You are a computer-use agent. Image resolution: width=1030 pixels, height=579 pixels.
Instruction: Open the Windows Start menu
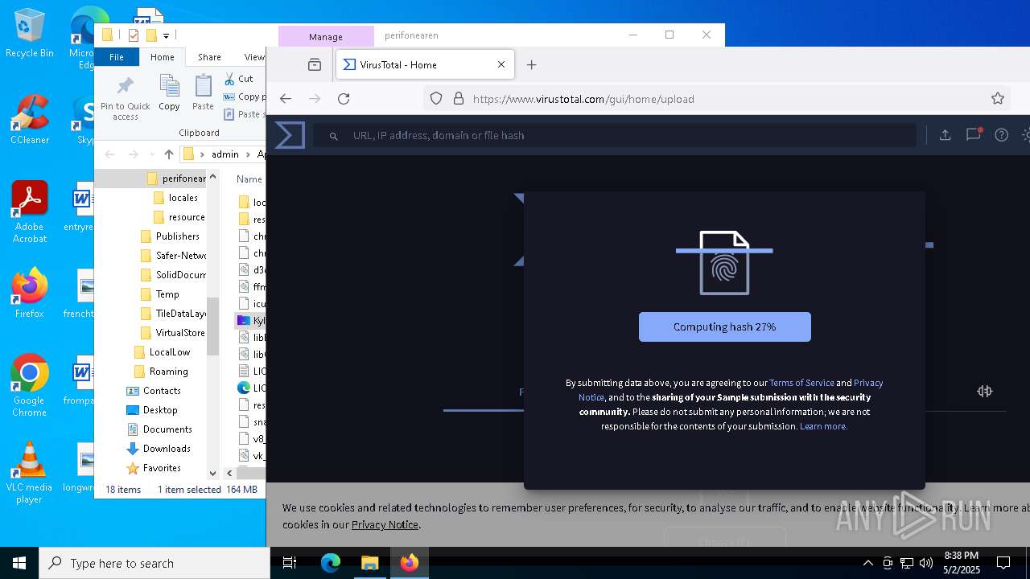[x=19, y=563]
